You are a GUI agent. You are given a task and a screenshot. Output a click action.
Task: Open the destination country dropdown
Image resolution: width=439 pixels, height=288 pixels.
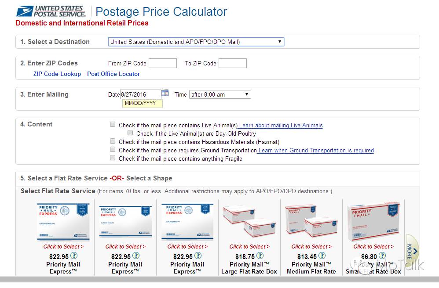pos(196,42)
